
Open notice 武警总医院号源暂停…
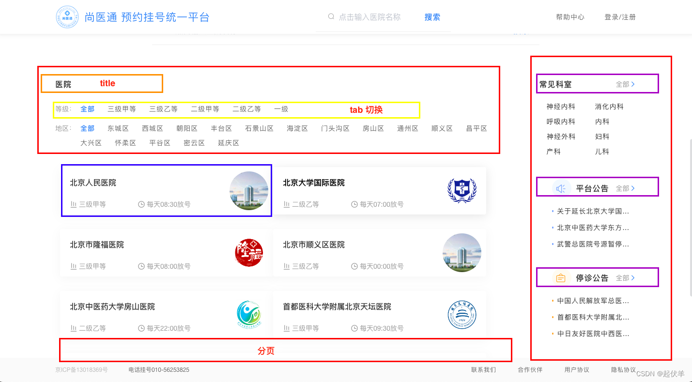pyautogui.click(x=593, y=244)
